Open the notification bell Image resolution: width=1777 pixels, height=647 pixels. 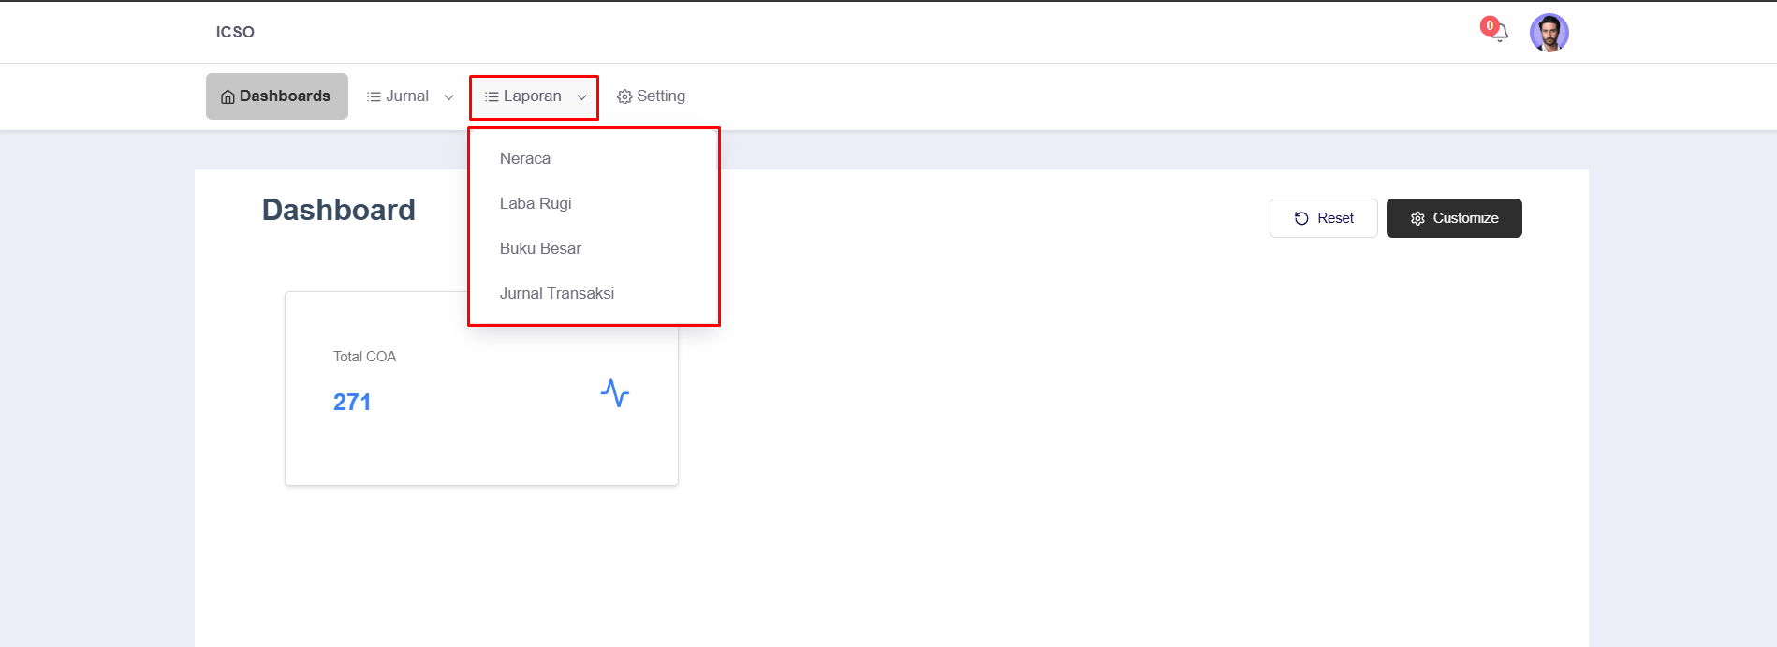tap(1500, 34)
